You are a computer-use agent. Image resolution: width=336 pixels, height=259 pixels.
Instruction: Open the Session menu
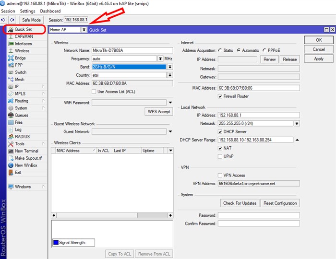click(x=8, y=11)
